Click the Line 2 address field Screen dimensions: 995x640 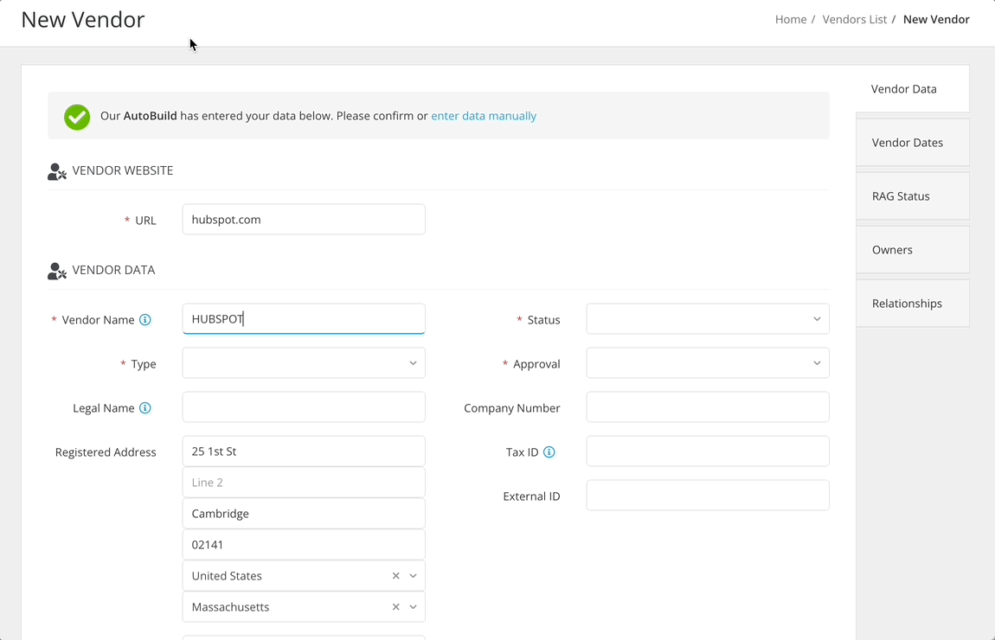[x=304, y=482]
